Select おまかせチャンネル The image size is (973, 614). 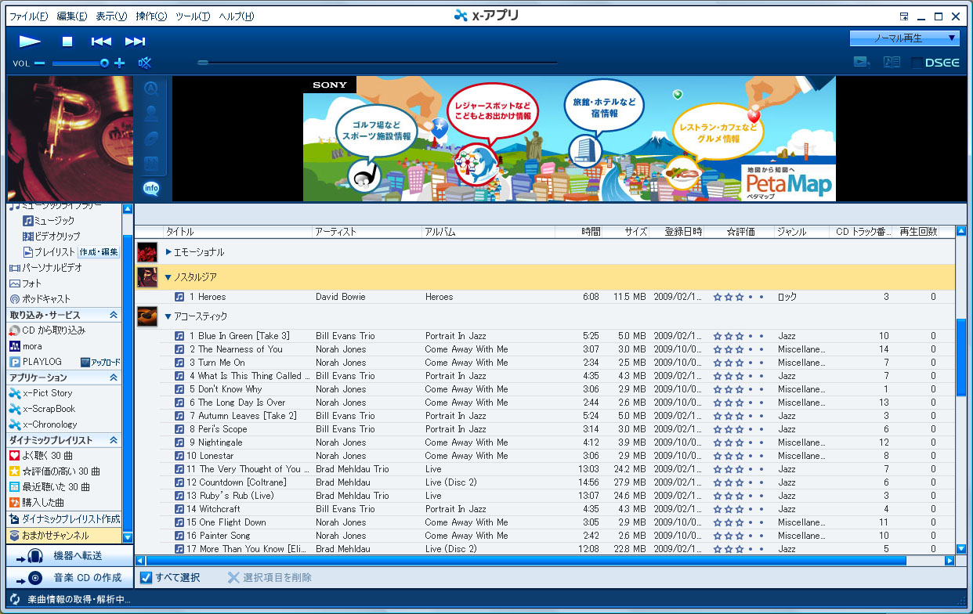[64, 536]
